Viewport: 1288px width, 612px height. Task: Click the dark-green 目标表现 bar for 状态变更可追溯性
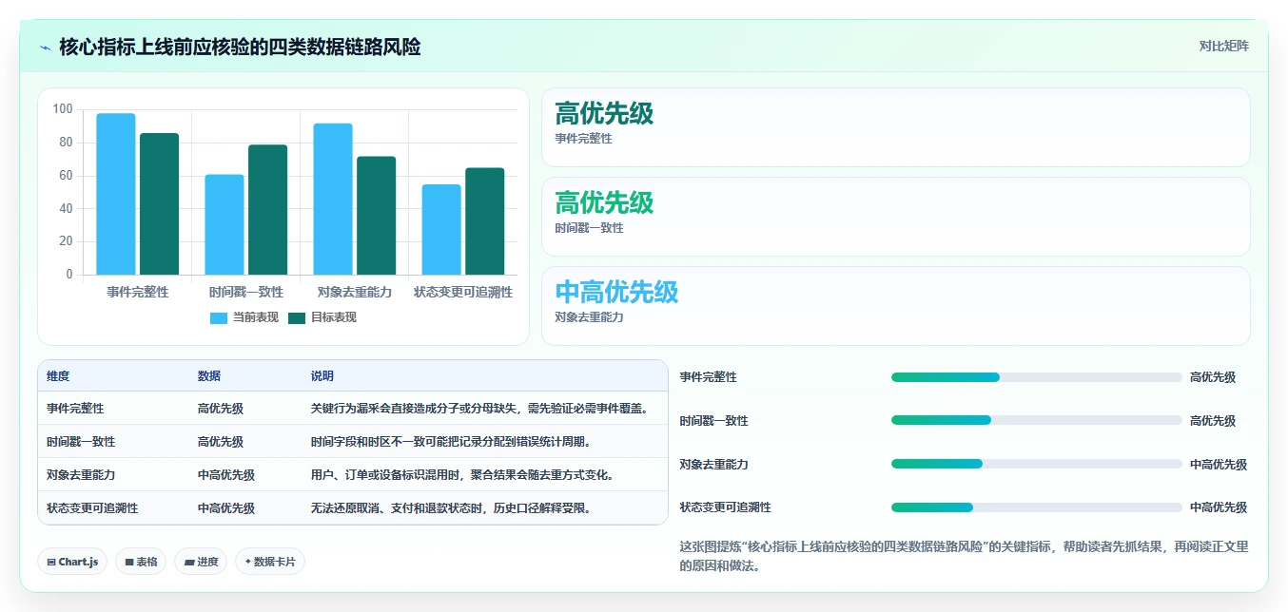(484, 221)
